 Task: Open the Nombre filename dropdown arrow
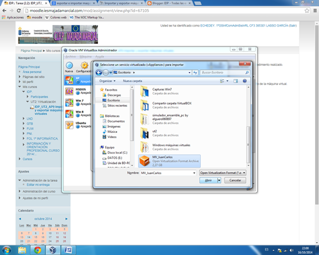(194, 173)
